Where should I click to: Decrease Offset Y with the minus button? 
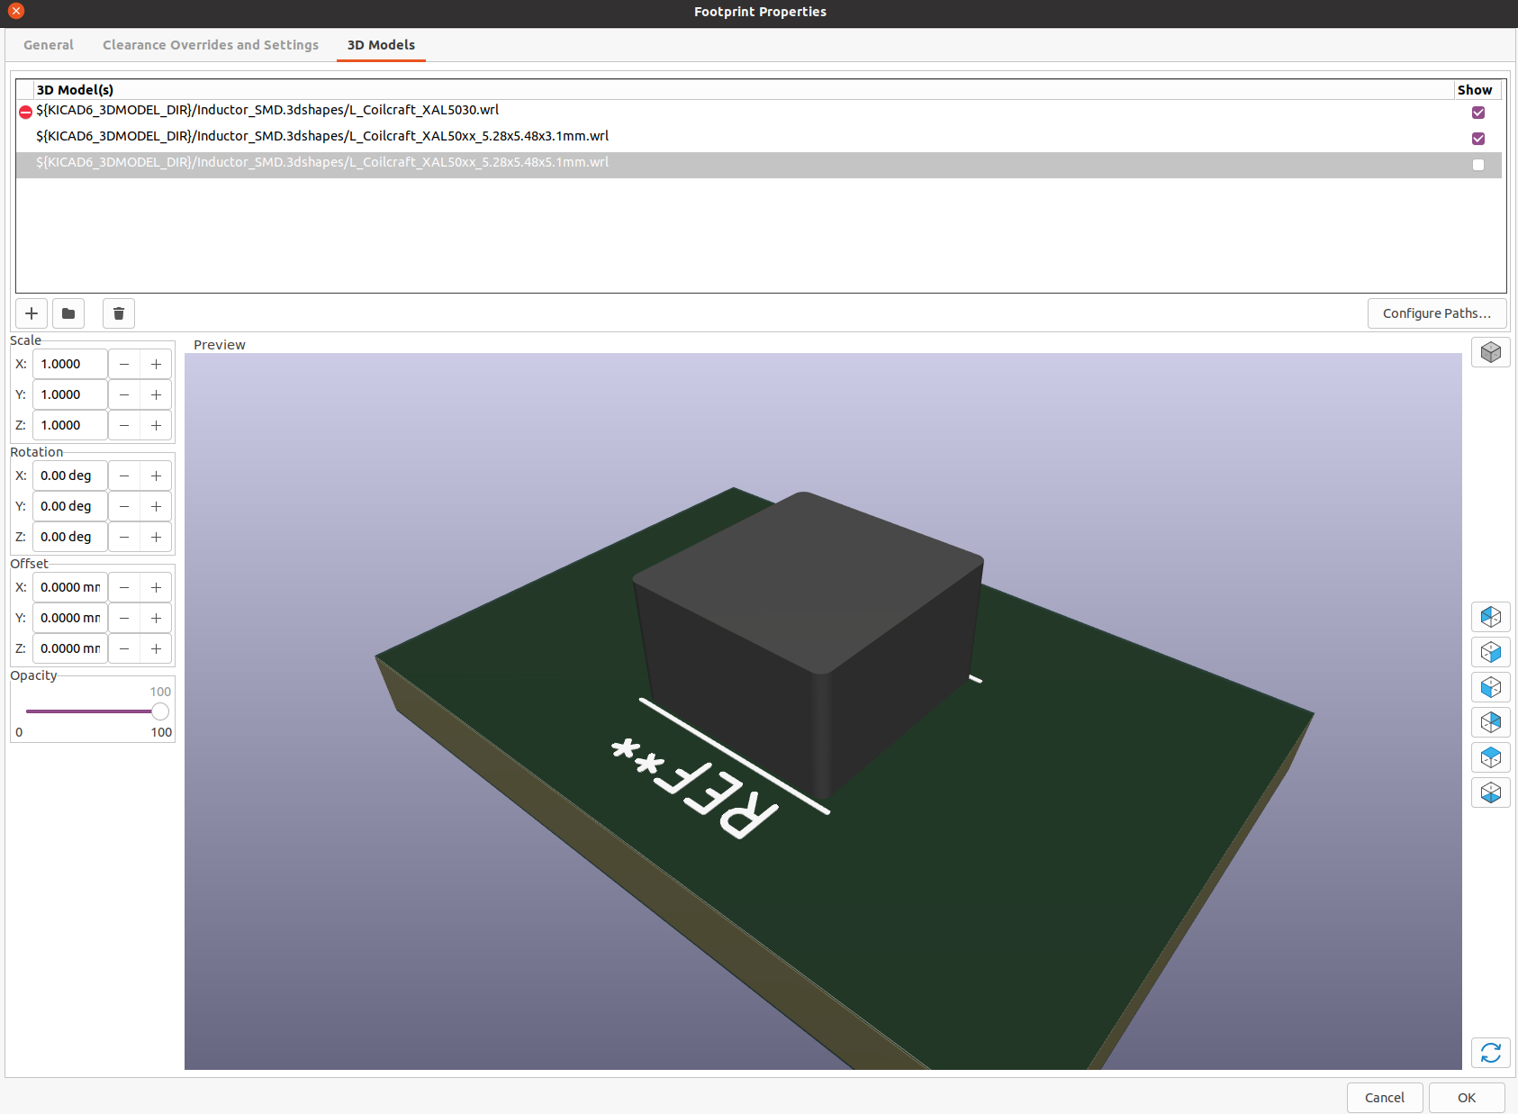pos(124,618)
